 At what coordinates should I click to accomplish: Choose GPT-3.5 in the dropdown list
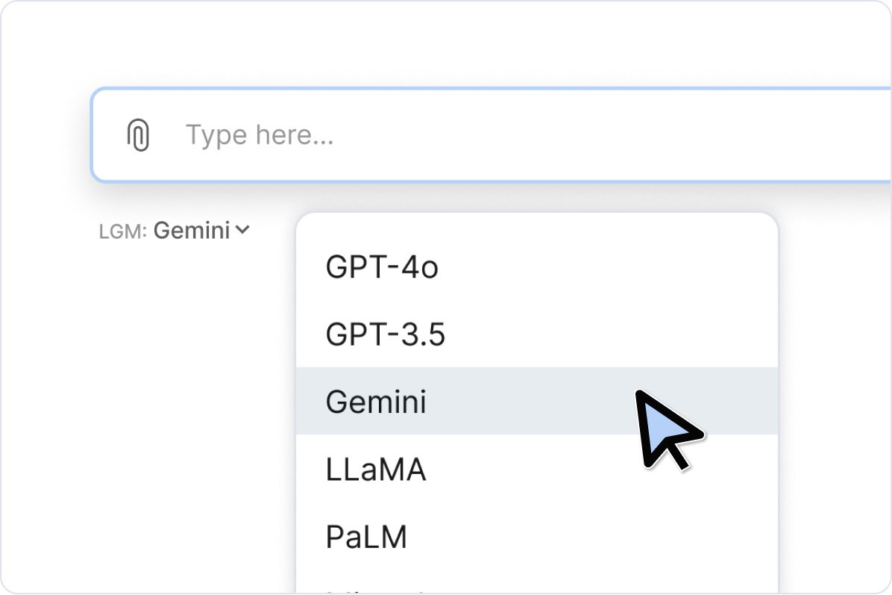(385, 335)
